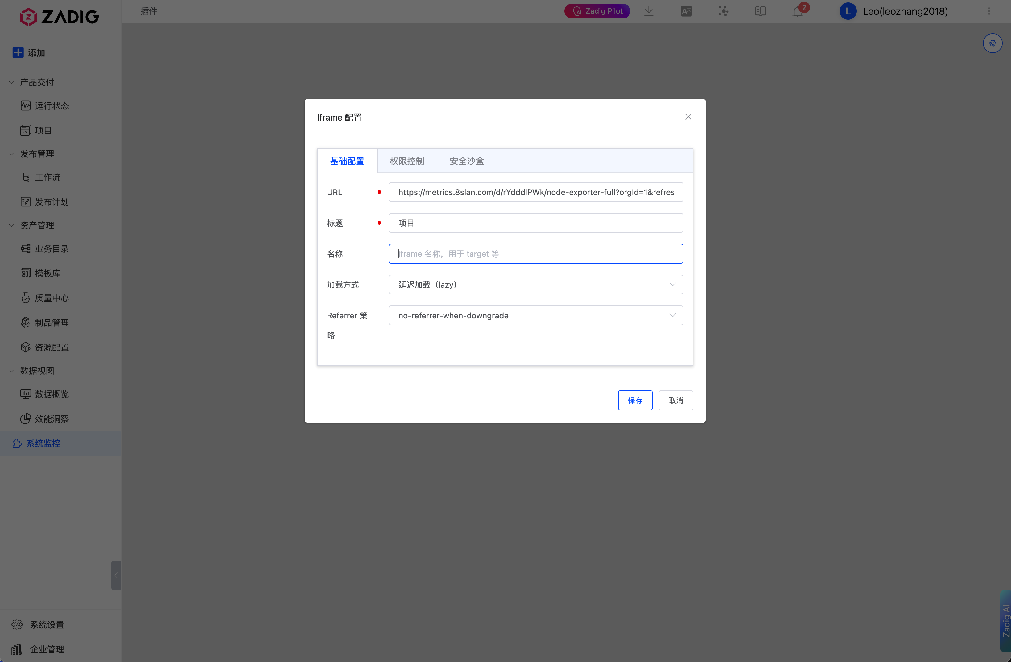Click the Zadig Pilot button

pyautogui.click(x=597, y=11)
